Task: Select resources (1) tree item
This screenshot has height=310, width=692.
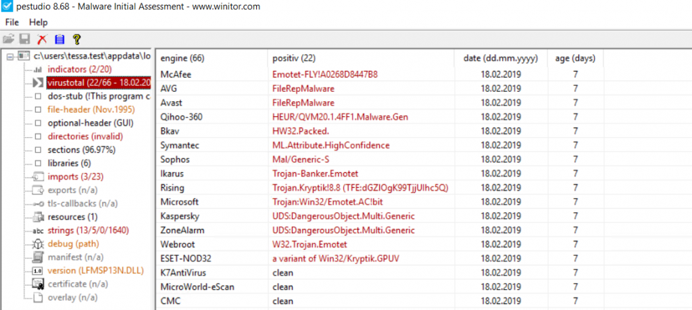Action: [72, 217]
